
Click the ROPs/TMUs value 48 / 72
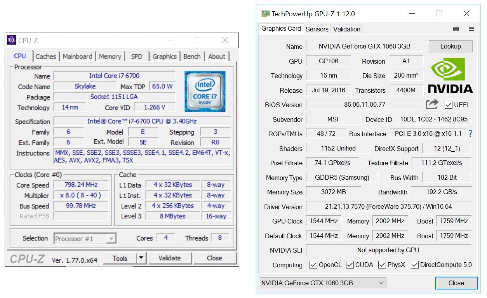[326, 133]
